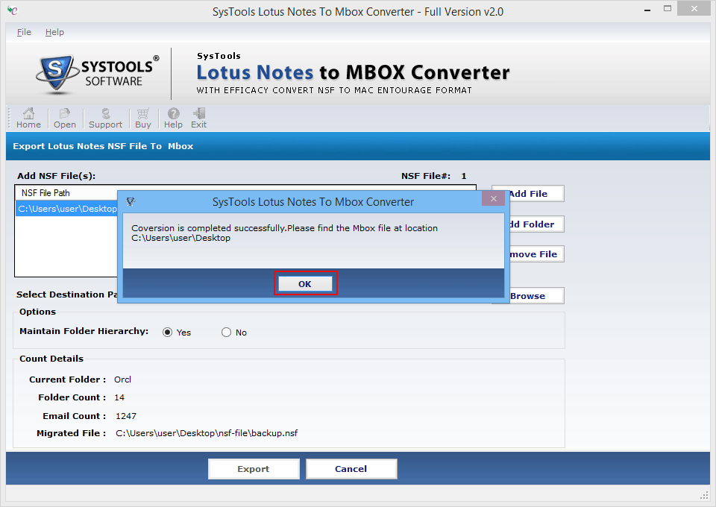
Task: Click the application icon in title bar
Action: 13,11
